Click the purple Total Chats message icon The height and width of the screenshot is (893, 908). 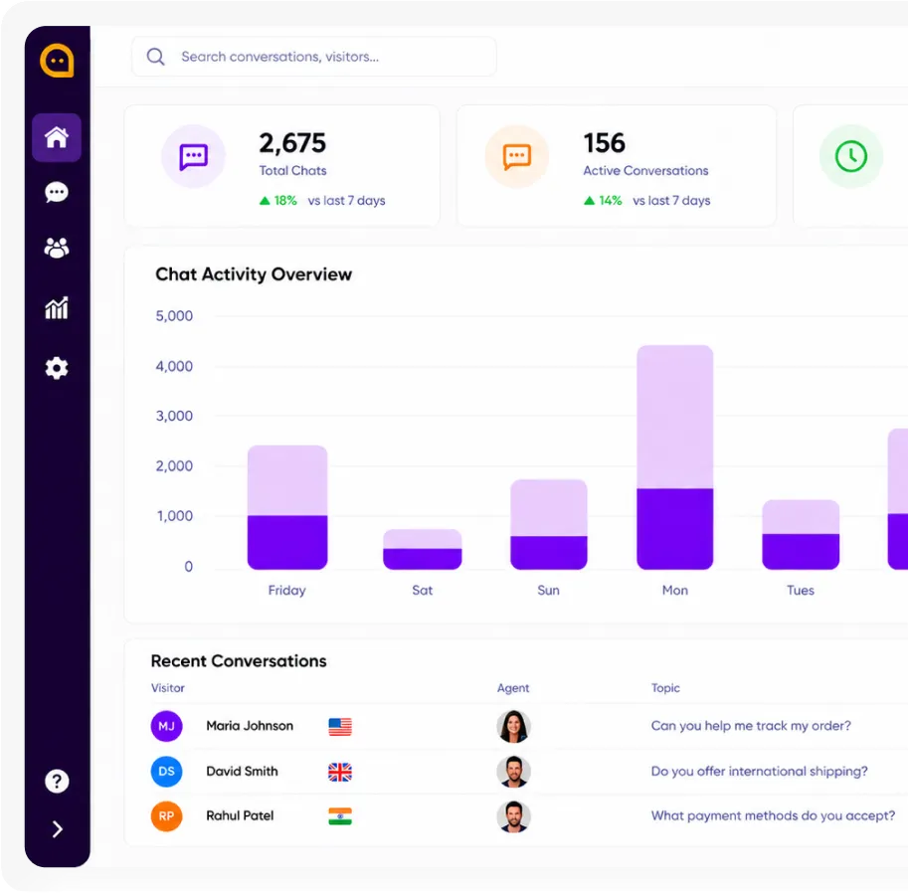tap(193, 156)
